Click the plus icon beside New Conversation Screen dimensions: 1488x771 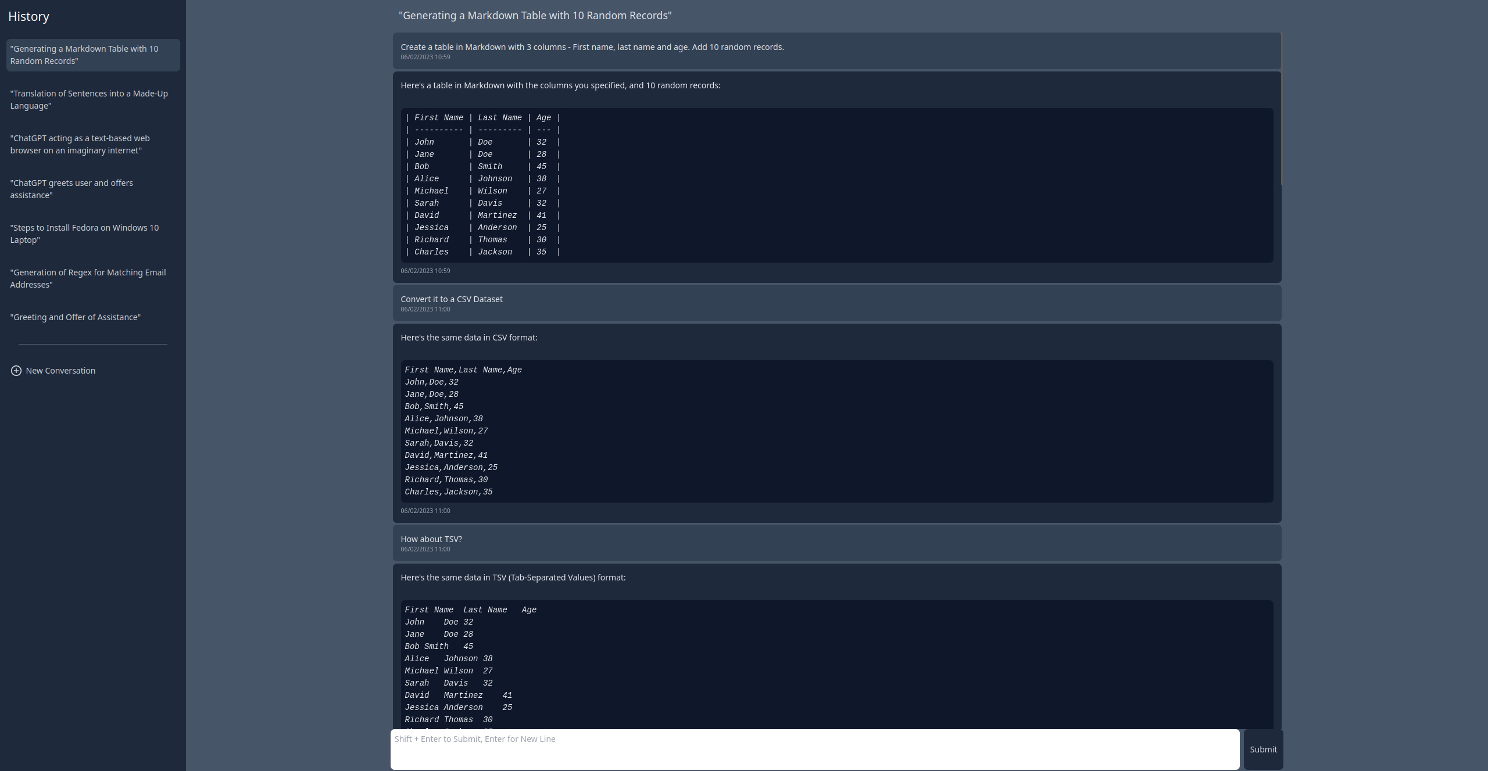point(16,371)
